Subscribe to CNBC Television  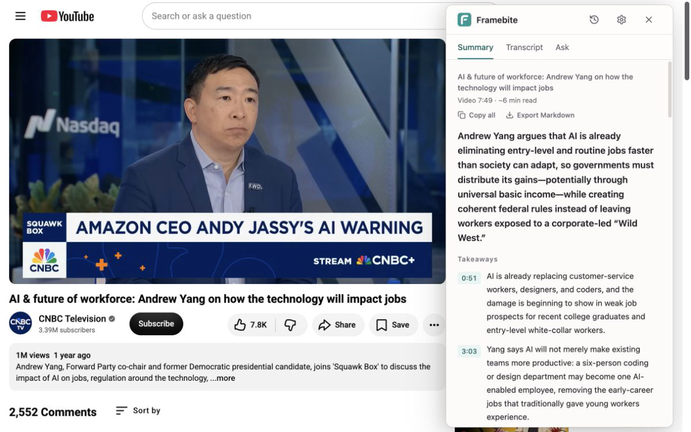156,323
